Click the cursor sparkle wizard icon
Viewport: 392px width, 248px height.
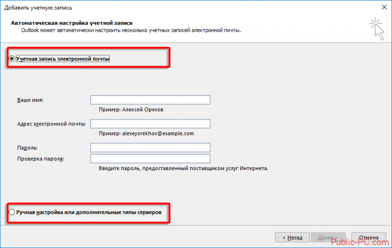(377, 29)
